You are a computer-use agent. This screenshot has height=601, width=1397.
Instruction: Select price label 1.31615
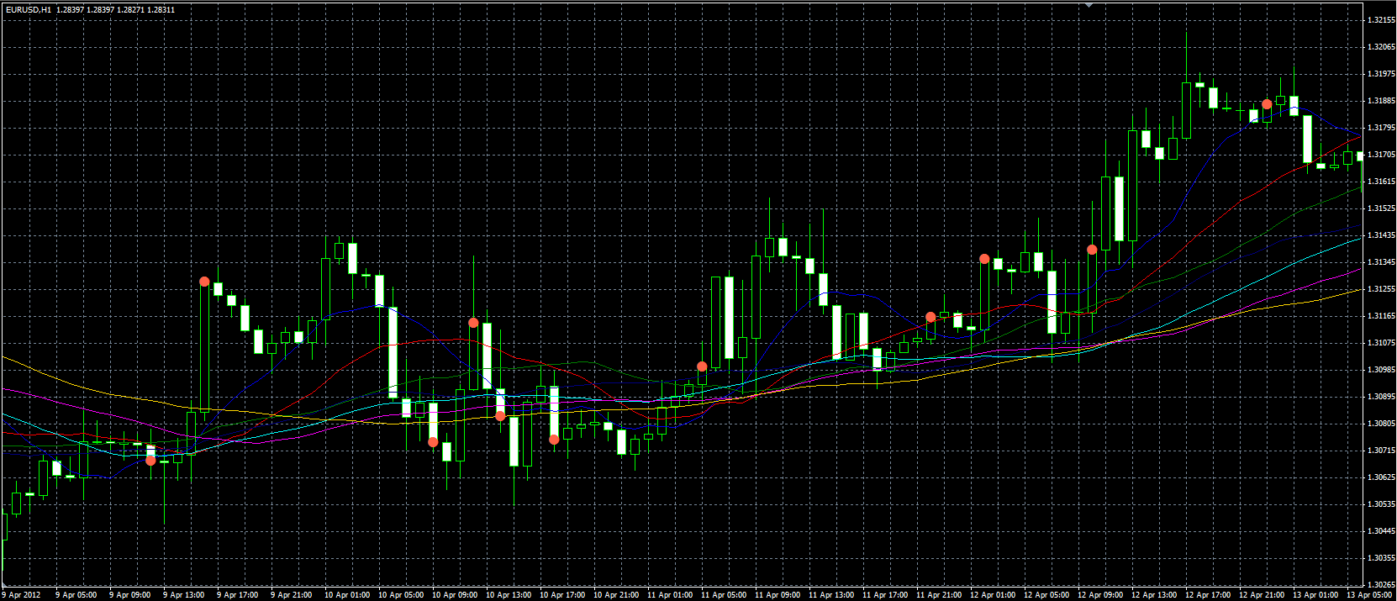[1381, 182]
